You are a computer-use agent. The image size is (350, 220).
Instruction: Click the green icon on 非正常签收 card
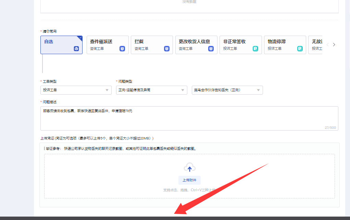[255, 48]
